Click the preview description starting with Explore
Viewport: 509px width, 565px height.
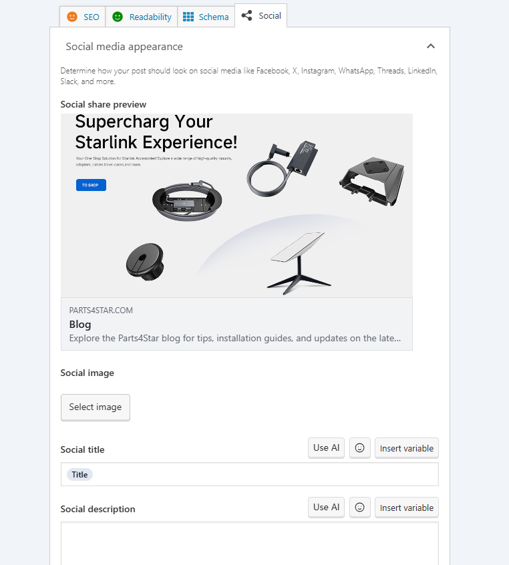pyautogui.click(x=234, y=338)
